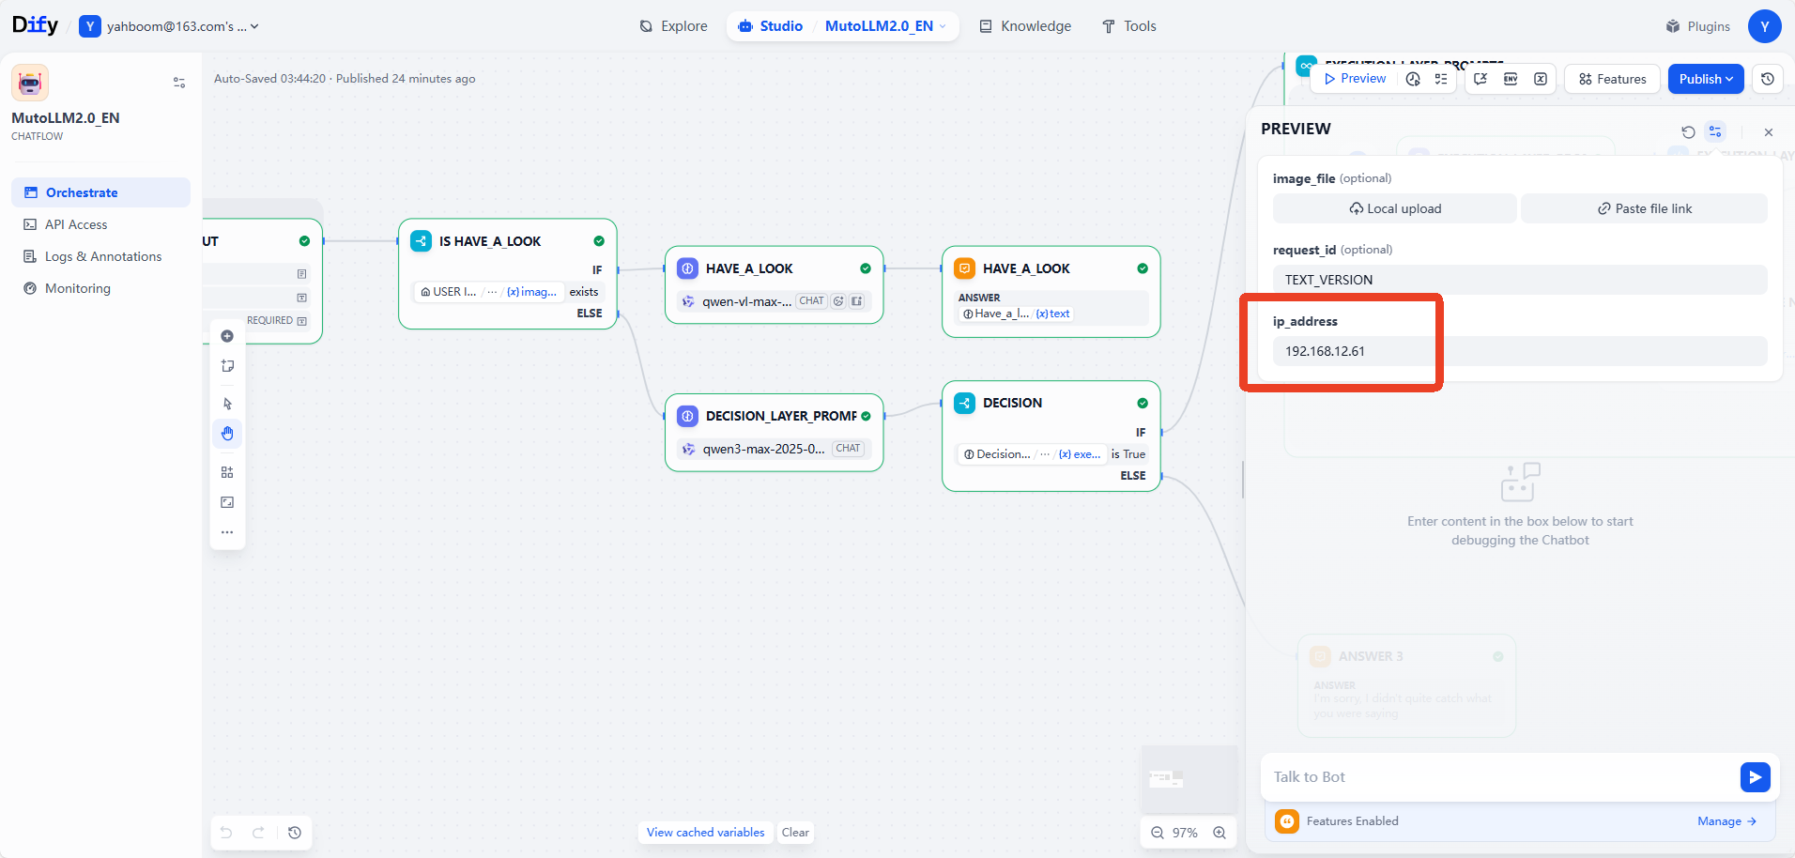The width and height of the screenshot is (1795, 858).
Task: Open the MutoLLM2.0_EN app dropdown
Action: point(885,26)
